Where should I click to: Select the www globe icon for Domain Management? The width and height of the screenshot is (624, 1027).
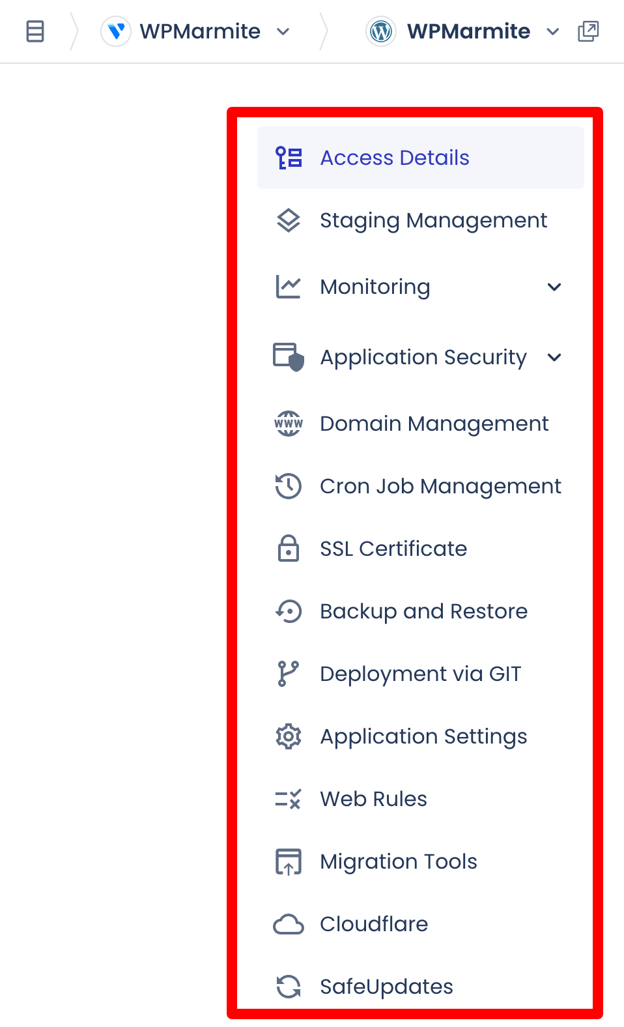[288, 424]
